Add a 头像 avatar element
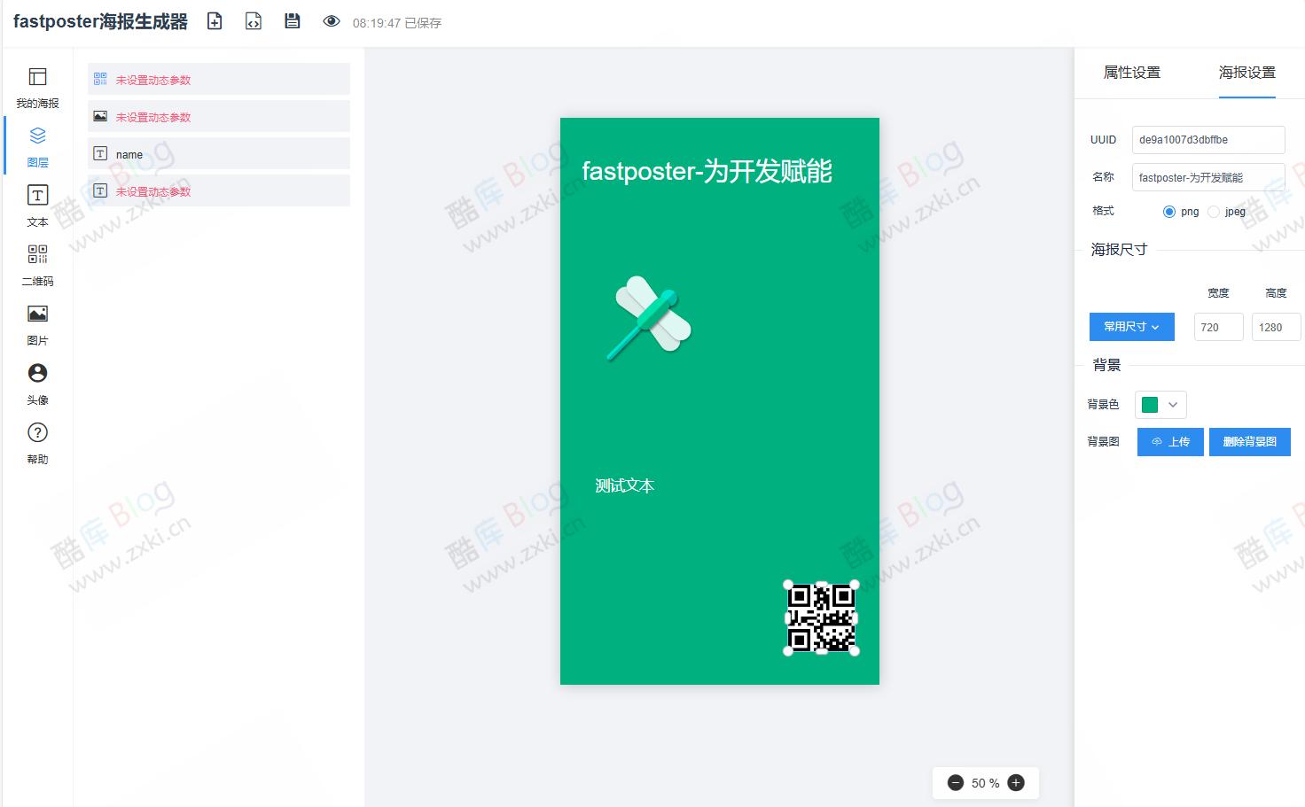Viewport: 1305px width, 807px height. pos(37,384)
